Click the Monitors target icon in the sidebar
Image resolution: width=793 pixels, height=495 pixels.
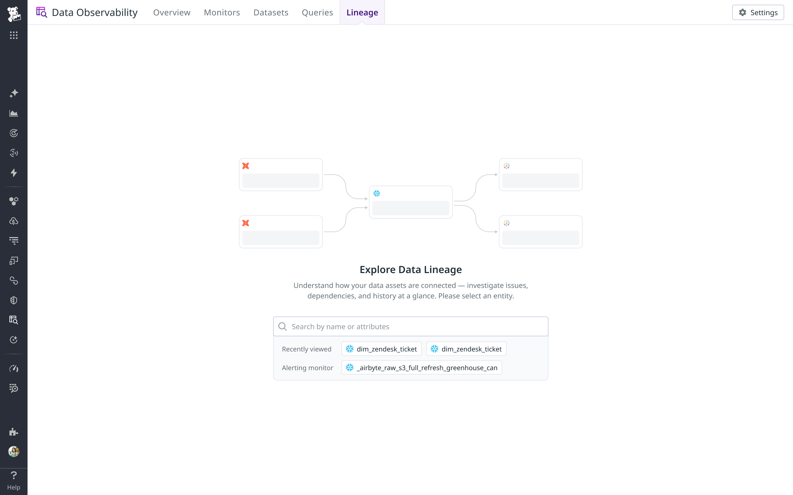point(14,133)
